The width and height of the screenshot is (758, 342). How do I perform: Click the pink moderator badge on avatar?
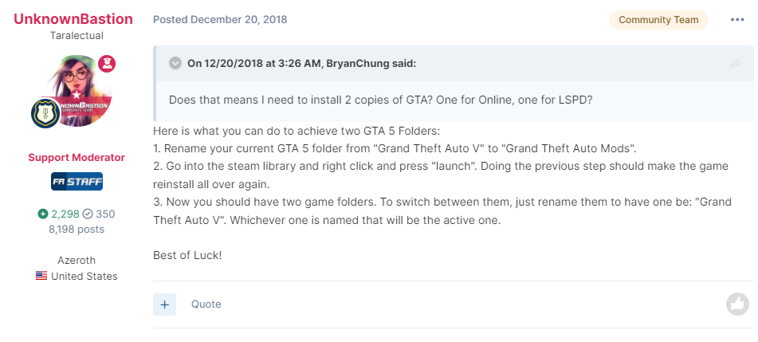[x=107, y=63]
